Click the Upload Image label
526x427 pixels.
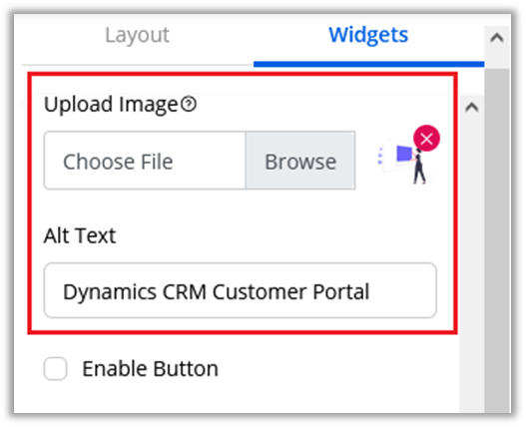(111, 104)
